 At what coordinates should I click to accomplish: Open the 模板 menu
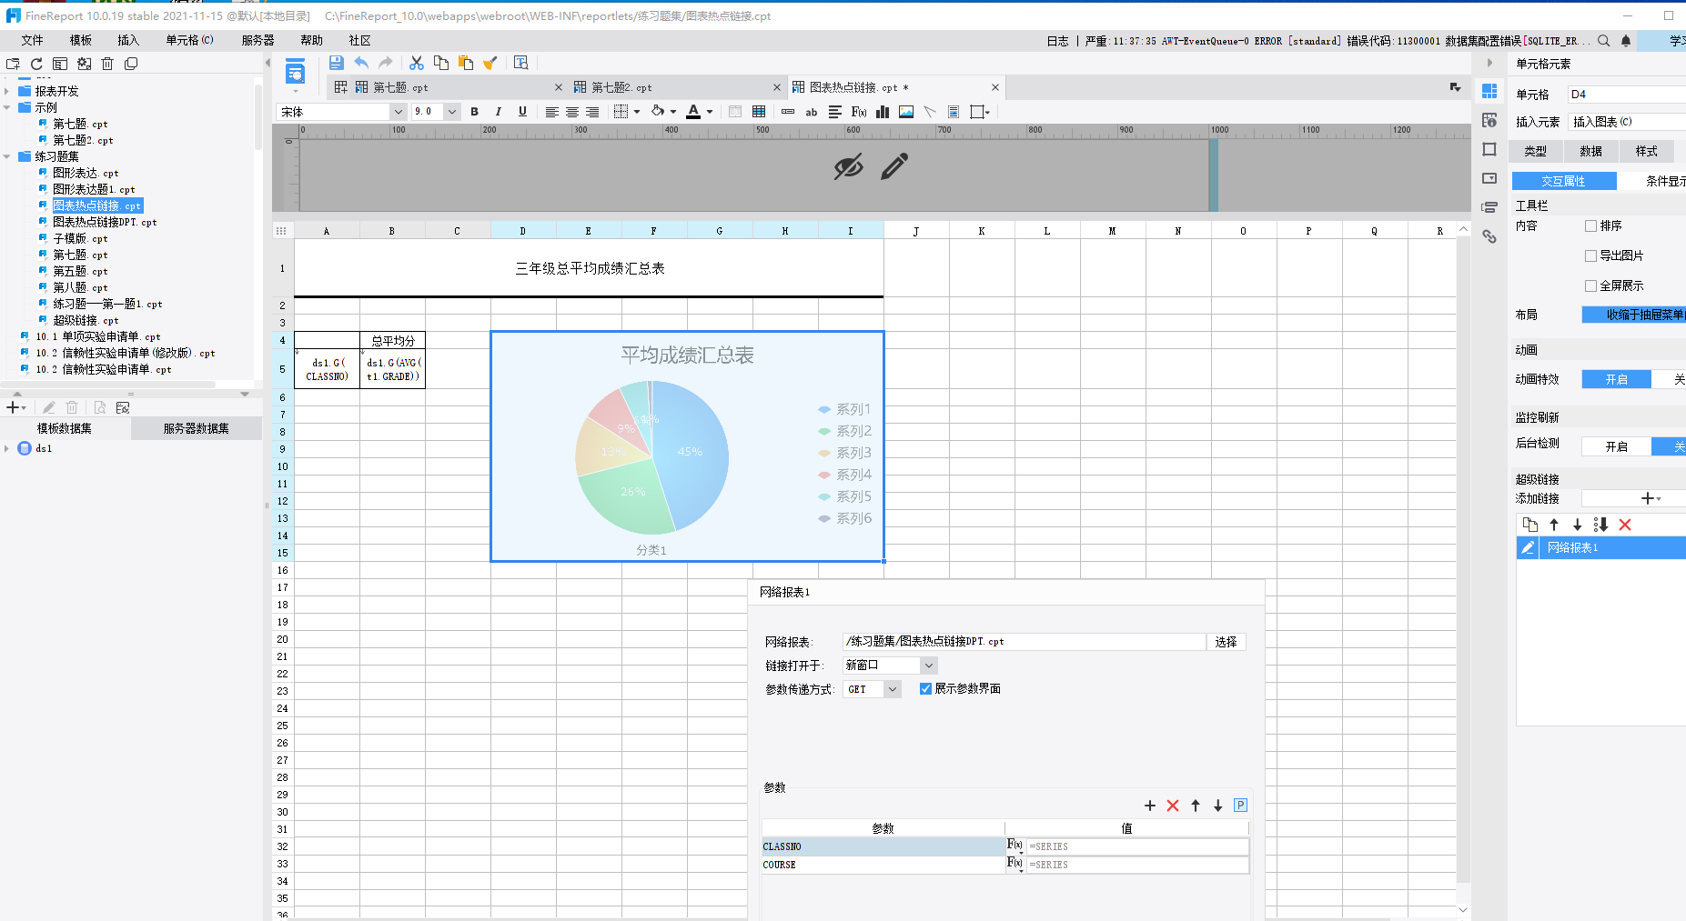click(x=80, y=40)
